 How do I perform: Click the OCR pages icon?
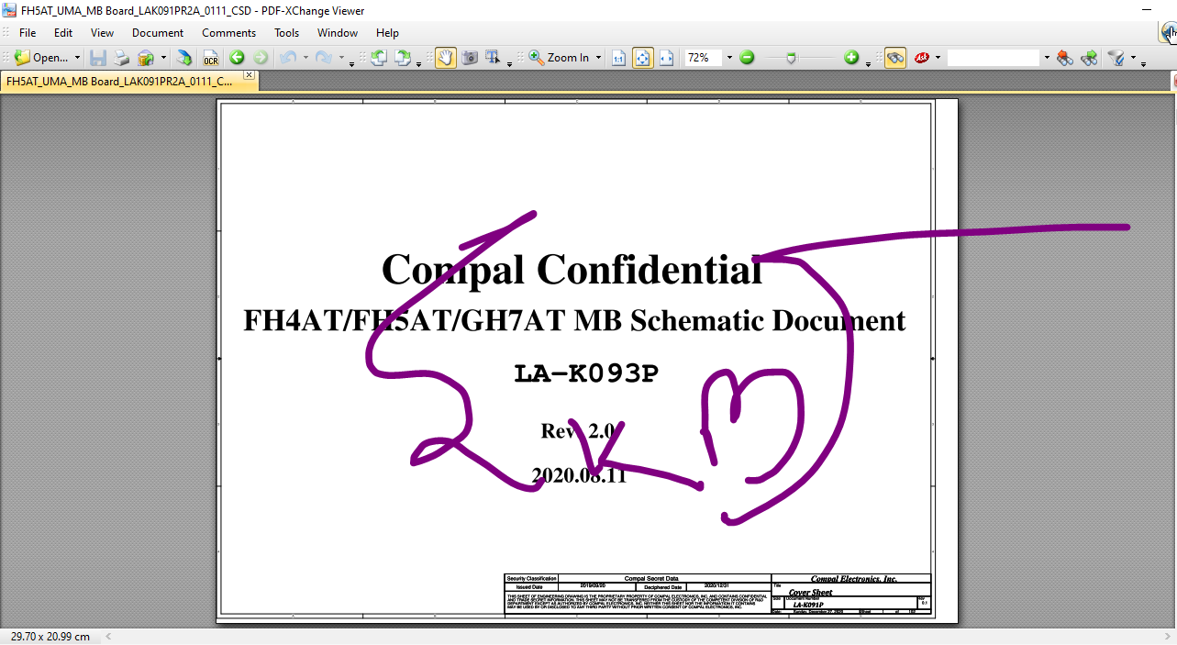pyautogui.click(x=211, y=58)
